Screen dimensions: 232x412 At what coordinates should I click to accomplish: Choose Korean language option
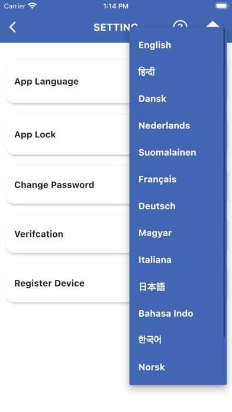(150, 340)
